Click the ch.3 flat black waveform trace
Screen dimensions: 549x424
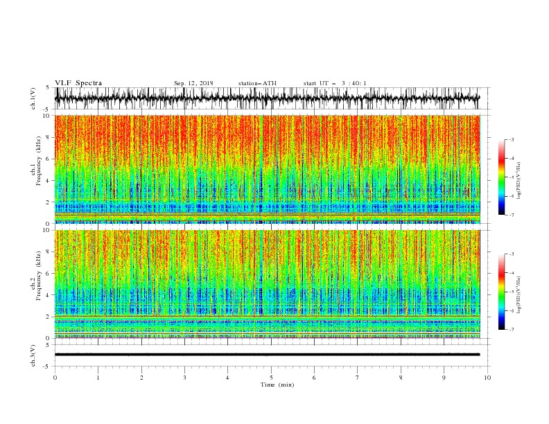pyautogui.click(x=267, y=355)
